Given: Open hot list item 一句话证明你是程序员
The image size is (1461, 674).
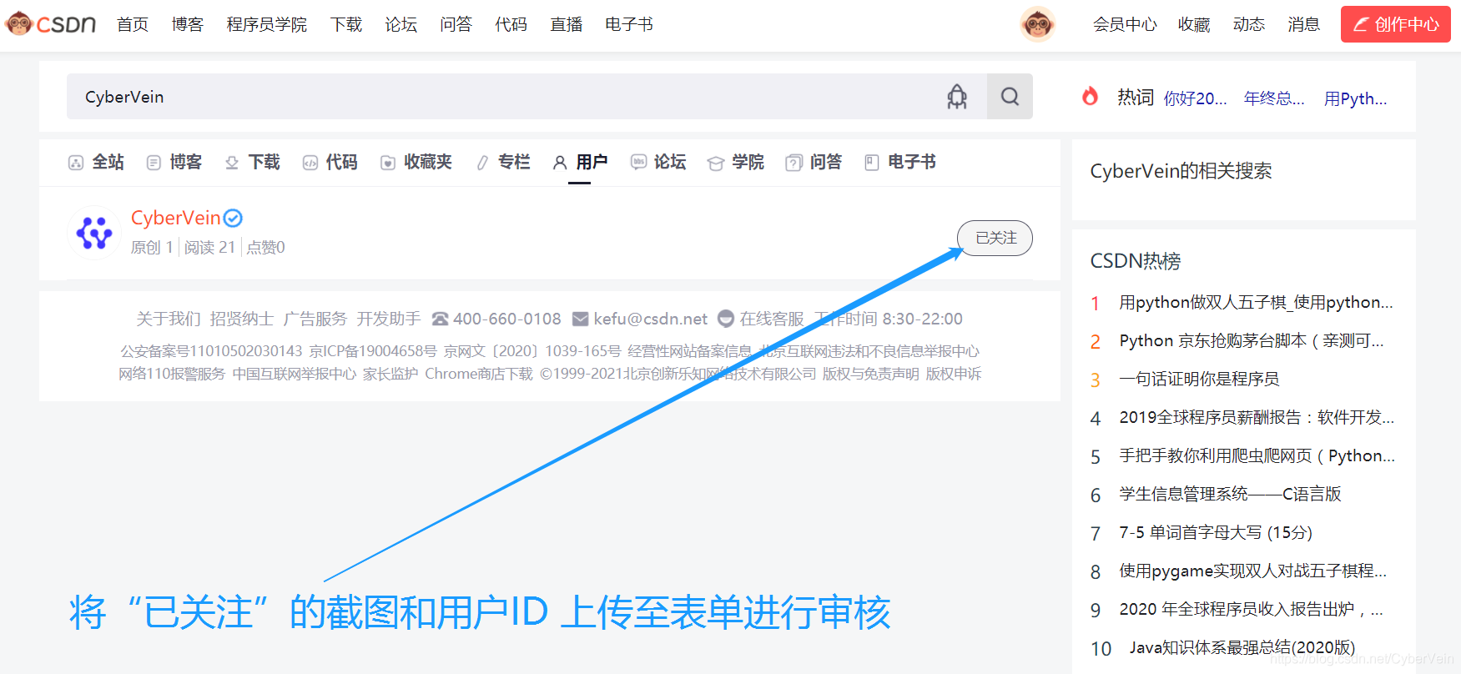Looking at the screenshot, I should pyautogui.click(x=1199, y=379).
